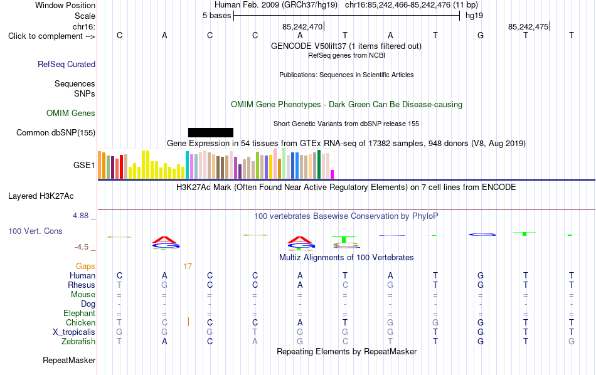Open the RefSeq Curated track label
Image resolution: width=596 pixels, height=375 pixels.
67,64
